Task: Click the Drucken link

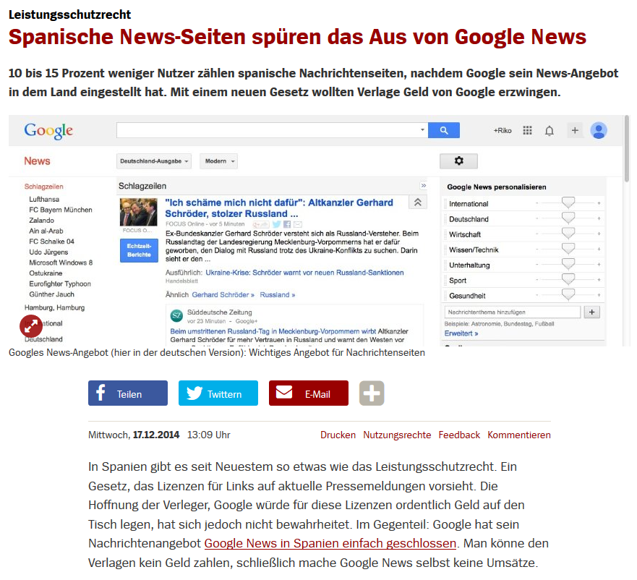Action: click(x=338, y=435)
